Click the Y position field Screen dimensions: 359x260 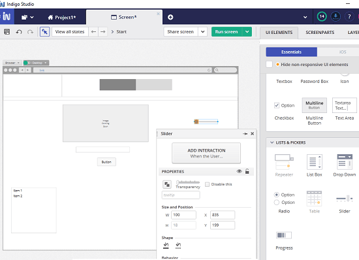(223, 225)
